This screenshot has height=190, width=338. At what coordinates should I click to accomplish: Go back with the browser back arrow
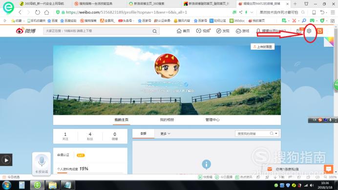point(20,12)
